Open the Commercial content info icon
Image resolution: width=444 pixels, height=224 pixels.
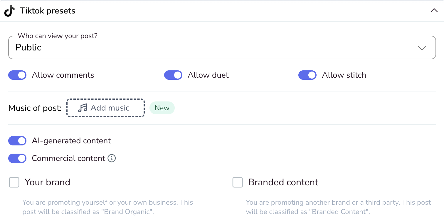[x=112, y=158]
